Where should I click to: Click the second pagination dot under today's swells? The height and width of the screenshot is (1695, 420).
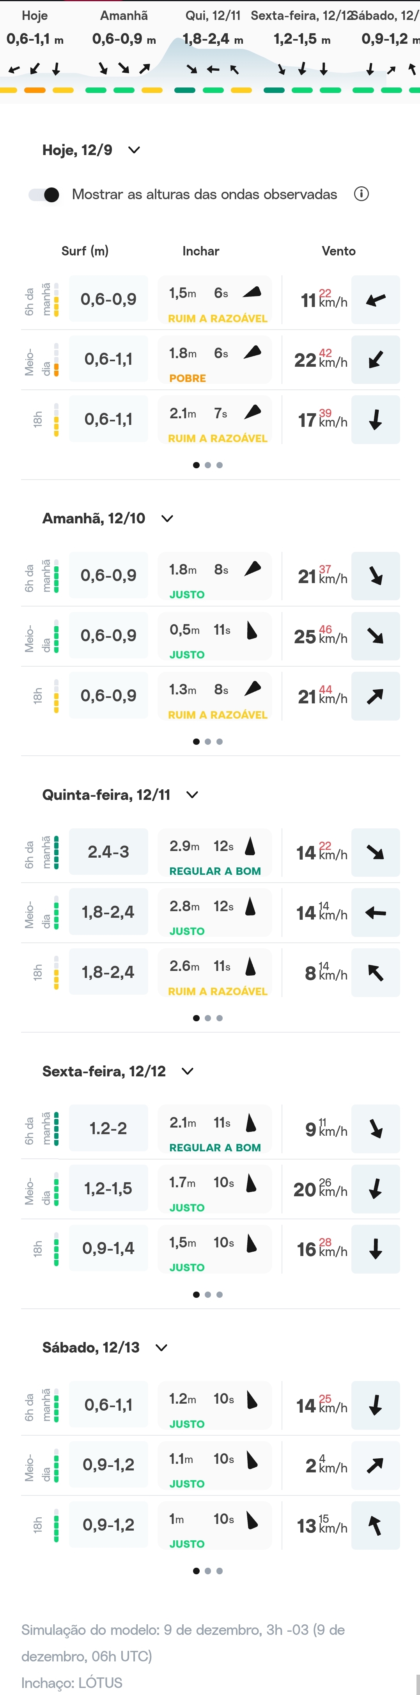coord(208,465)
